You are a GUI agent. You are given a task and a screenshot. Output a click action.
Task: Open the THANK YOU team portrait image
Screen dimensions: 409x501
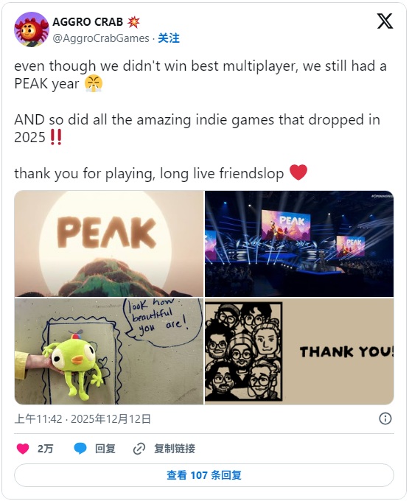299,351
